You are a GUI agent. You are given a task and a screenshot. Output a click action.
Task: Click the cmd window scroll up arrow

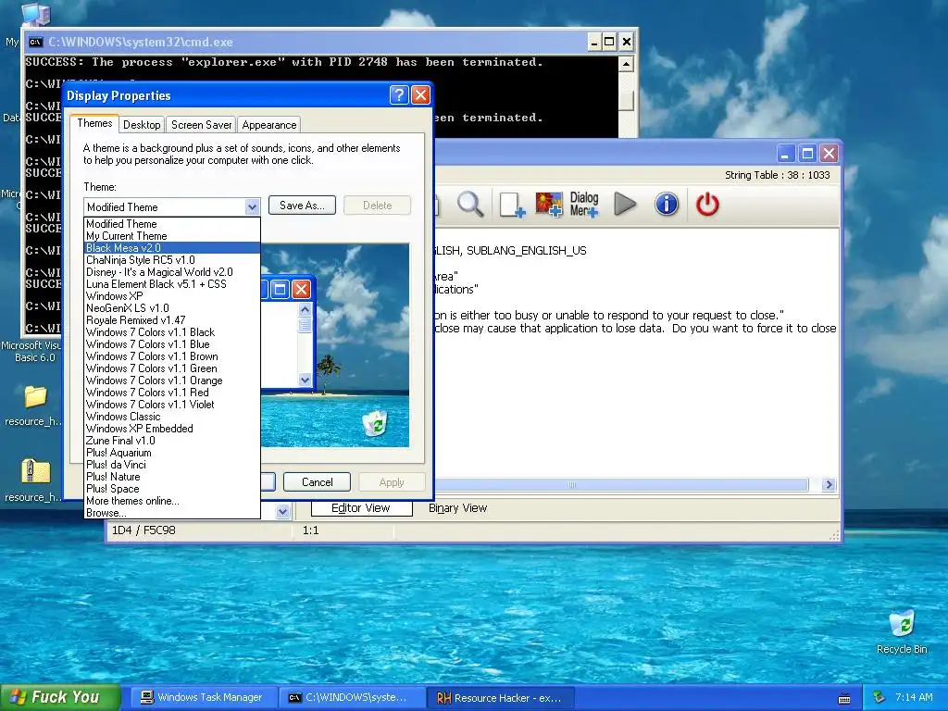627,64
